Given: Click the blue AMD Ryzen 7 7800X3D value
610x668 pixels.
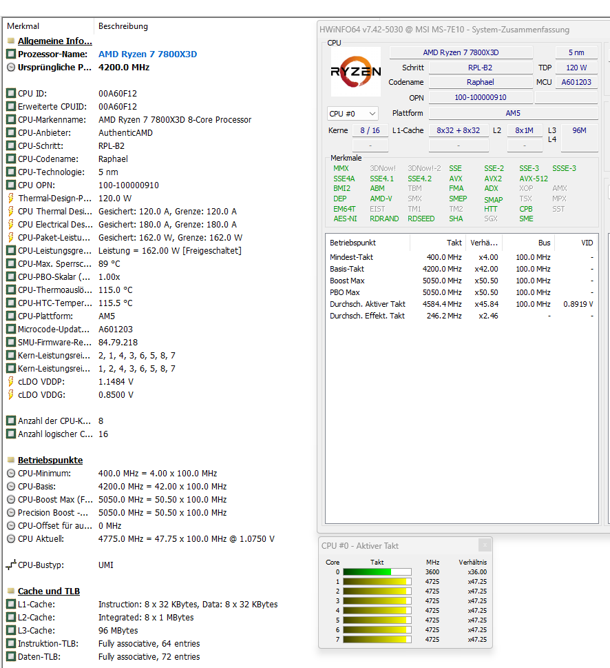Looking at the screenshot, I should tap(147, 54).
